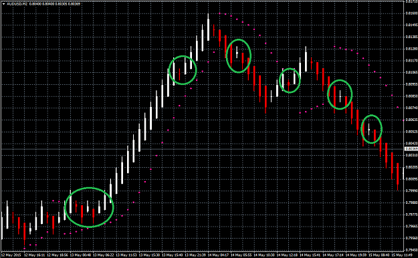Click the horizontal current-price line on chart
Viewport: 418px width, 258px height.
click(x=203, y=149)
